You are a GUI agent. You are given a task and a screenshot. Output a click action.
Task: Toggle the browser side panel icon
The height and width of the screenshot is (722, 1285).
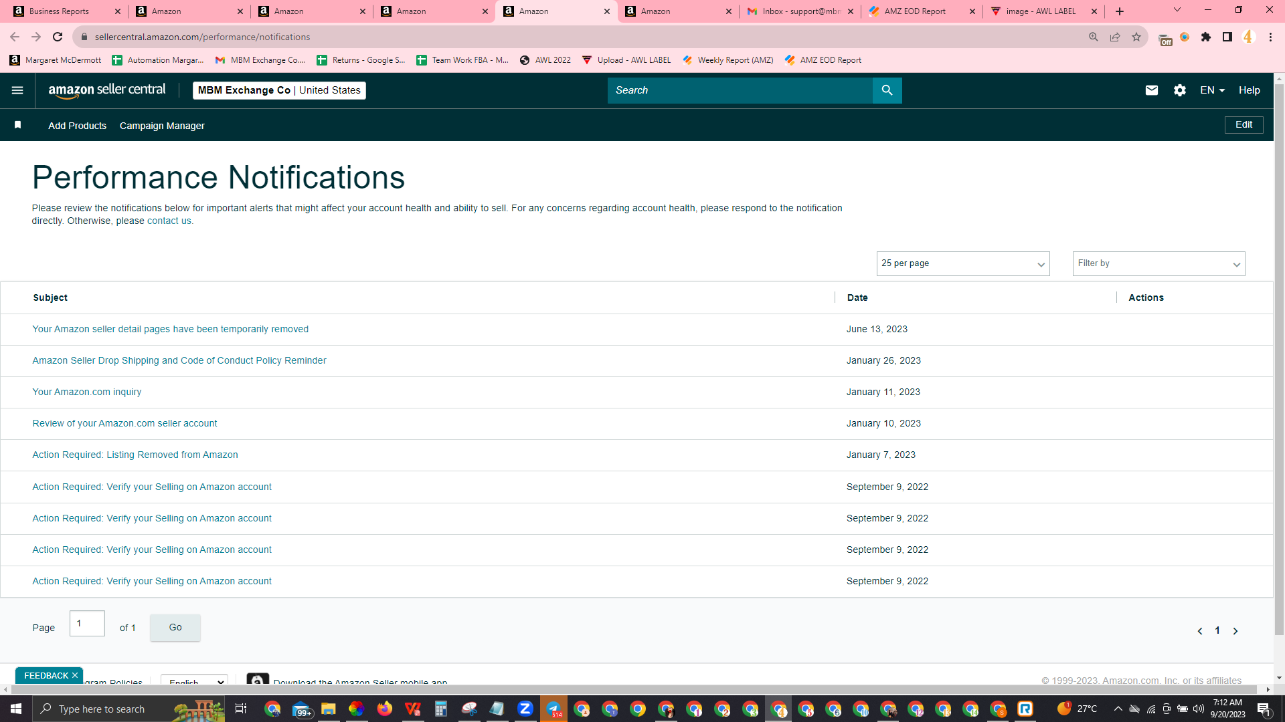pos(1227,37)
